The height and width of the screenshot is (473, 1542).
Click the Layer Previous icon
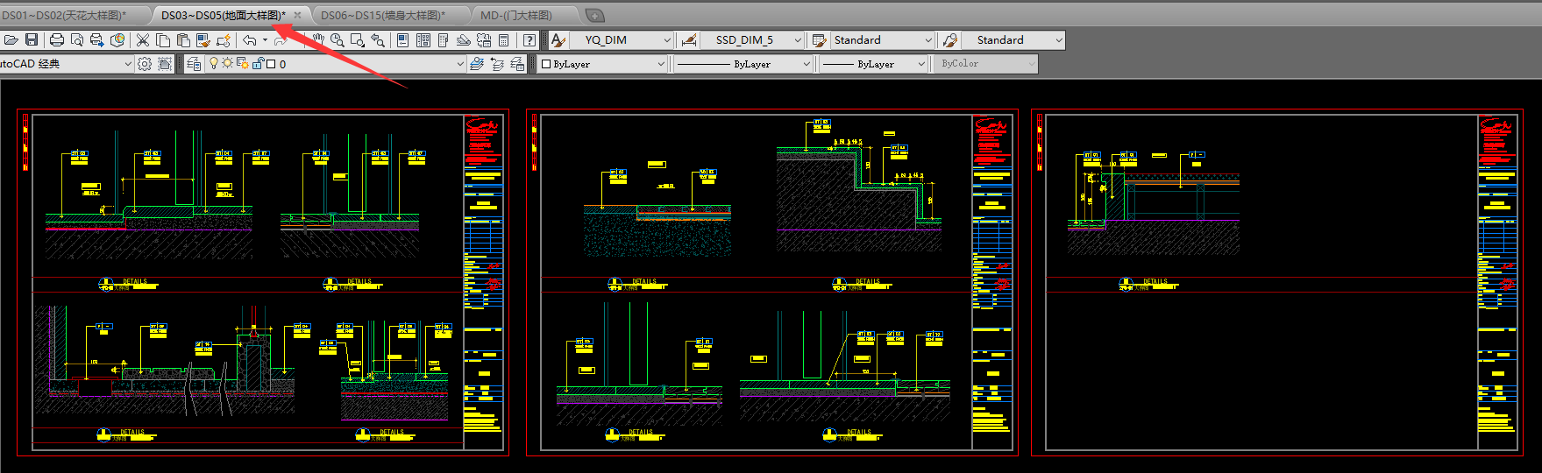(497, 64)
